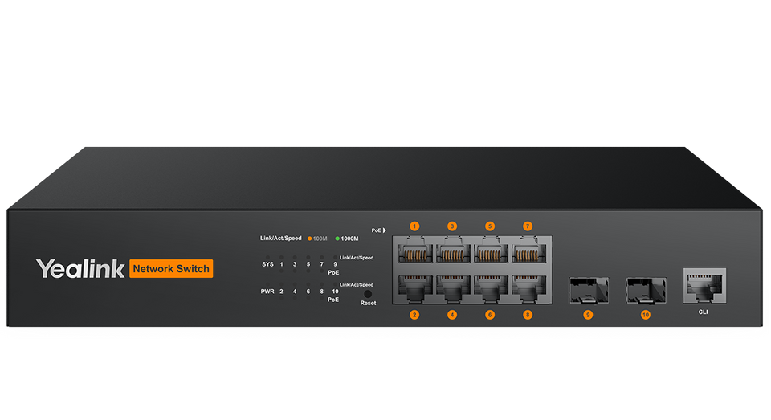Select RJ45 Ethernet port 2 jack
Image resolution: width=771 pixels, height=420 pixels.
tap(414, 288)
